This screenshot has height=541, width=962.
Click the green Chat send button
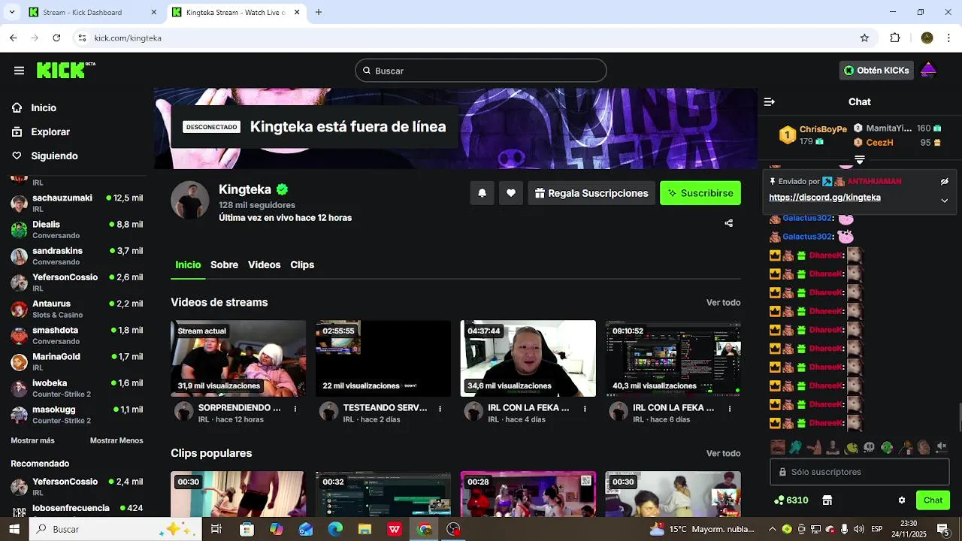point(933,500)
